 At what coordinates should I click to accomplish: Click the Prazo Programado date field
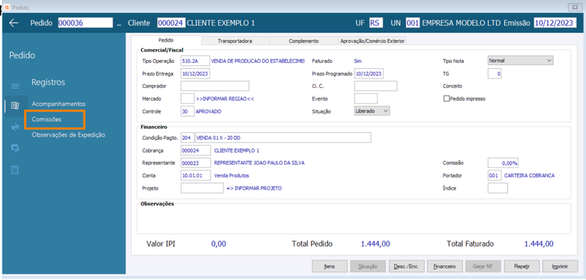click(x=369, y=74)
